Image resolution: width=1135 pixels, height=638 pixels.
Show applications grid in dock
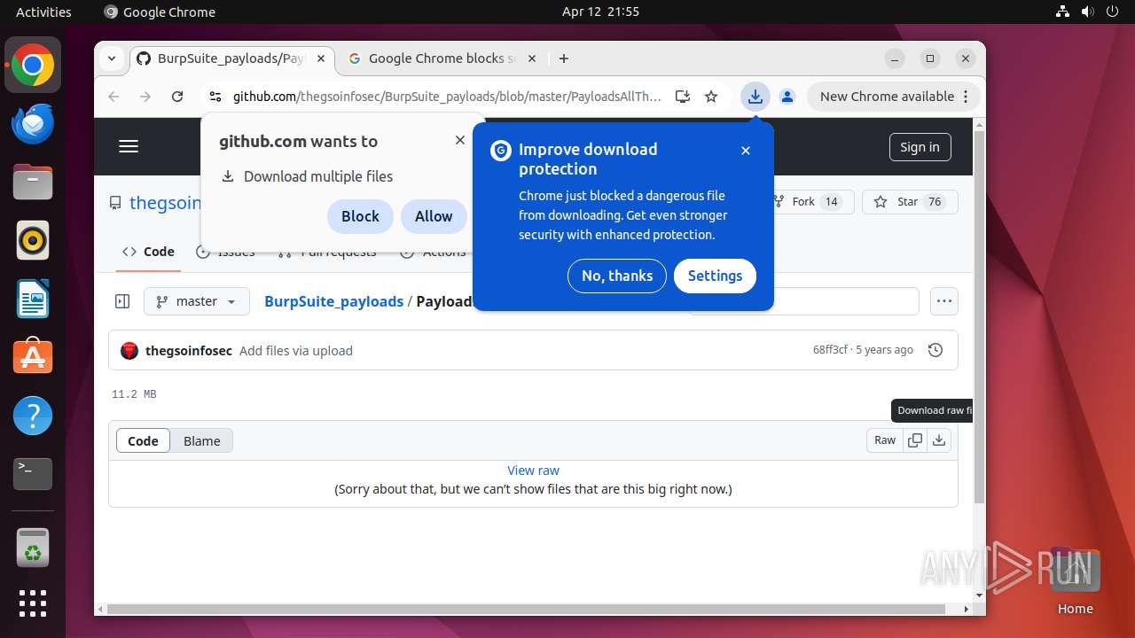(33, 603)
